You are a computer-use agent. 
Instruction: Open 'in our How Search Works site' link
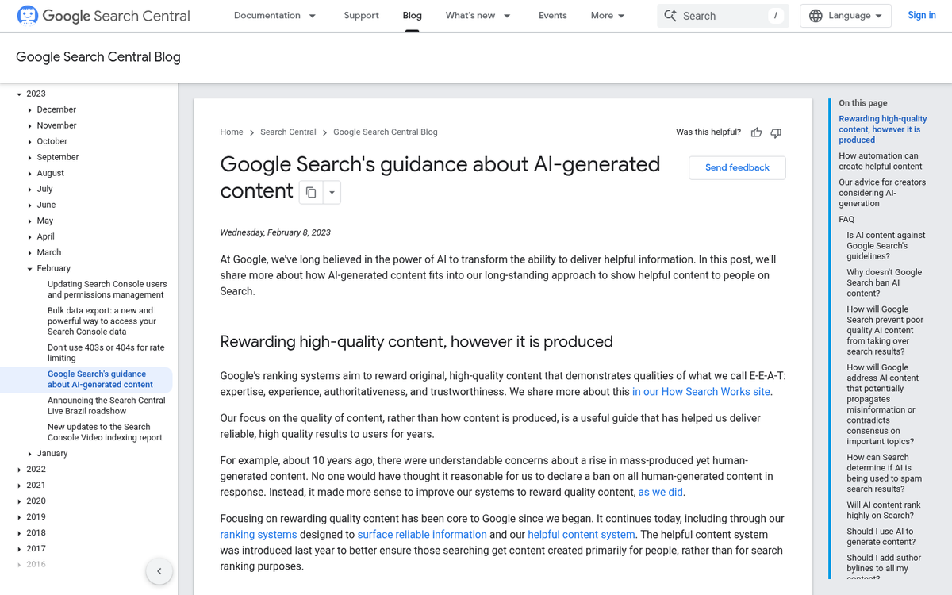pyautogui.click(x=701, y=392)
